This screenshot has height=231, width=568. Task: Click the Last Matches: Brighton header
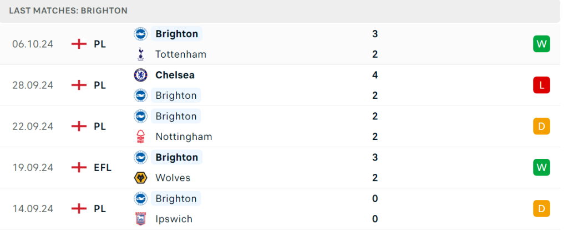68,11
